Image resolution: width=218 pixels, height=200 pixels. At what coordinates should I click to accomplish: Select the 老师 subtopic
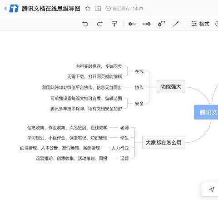click(124, 128)
